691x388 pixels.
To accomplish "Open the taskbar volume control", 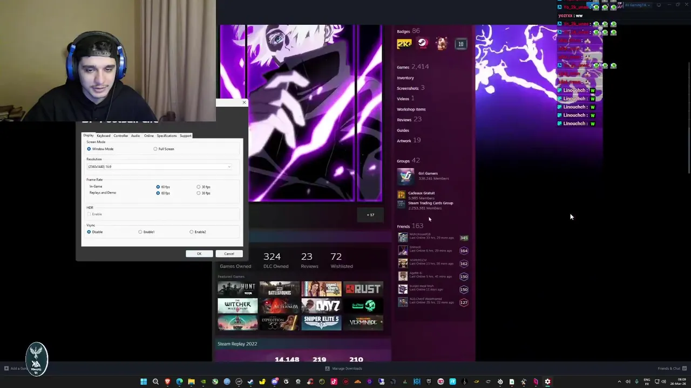I will (663, 382).
